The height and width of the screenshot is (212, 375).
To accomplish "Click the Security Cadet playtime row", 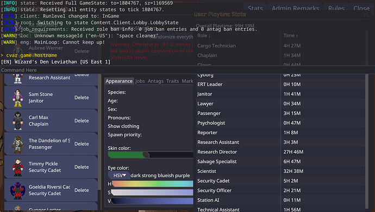I will [281, 181].
